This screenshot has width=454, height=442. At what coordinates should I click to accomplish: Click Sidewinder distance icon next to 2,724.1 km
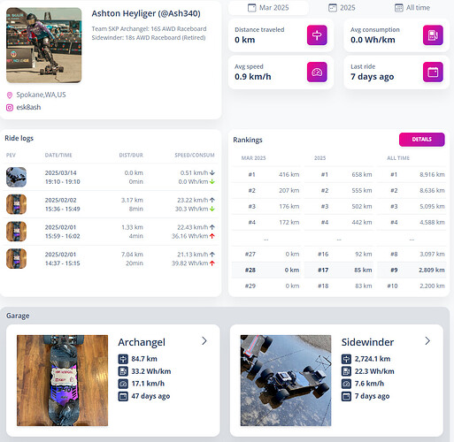click(346, 359)
